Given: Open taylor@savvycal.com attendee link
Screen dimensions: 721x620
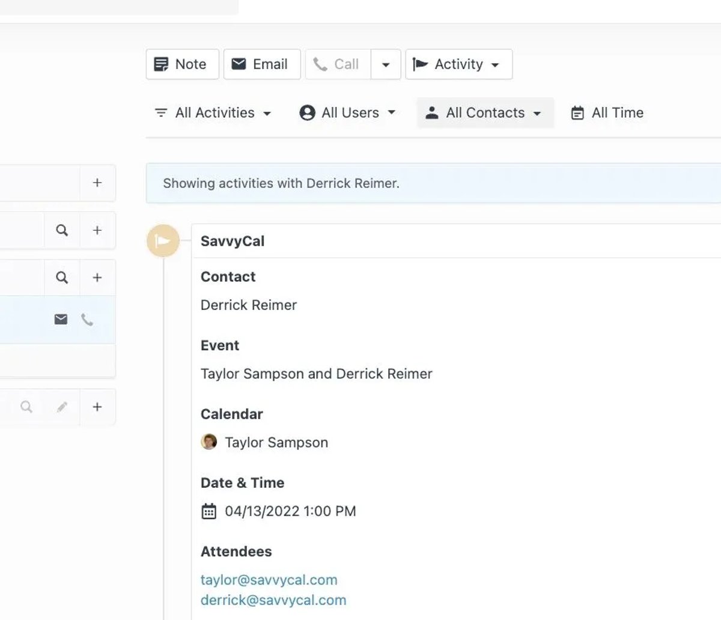Looking at the screenshot, I should tap(269, 580).
